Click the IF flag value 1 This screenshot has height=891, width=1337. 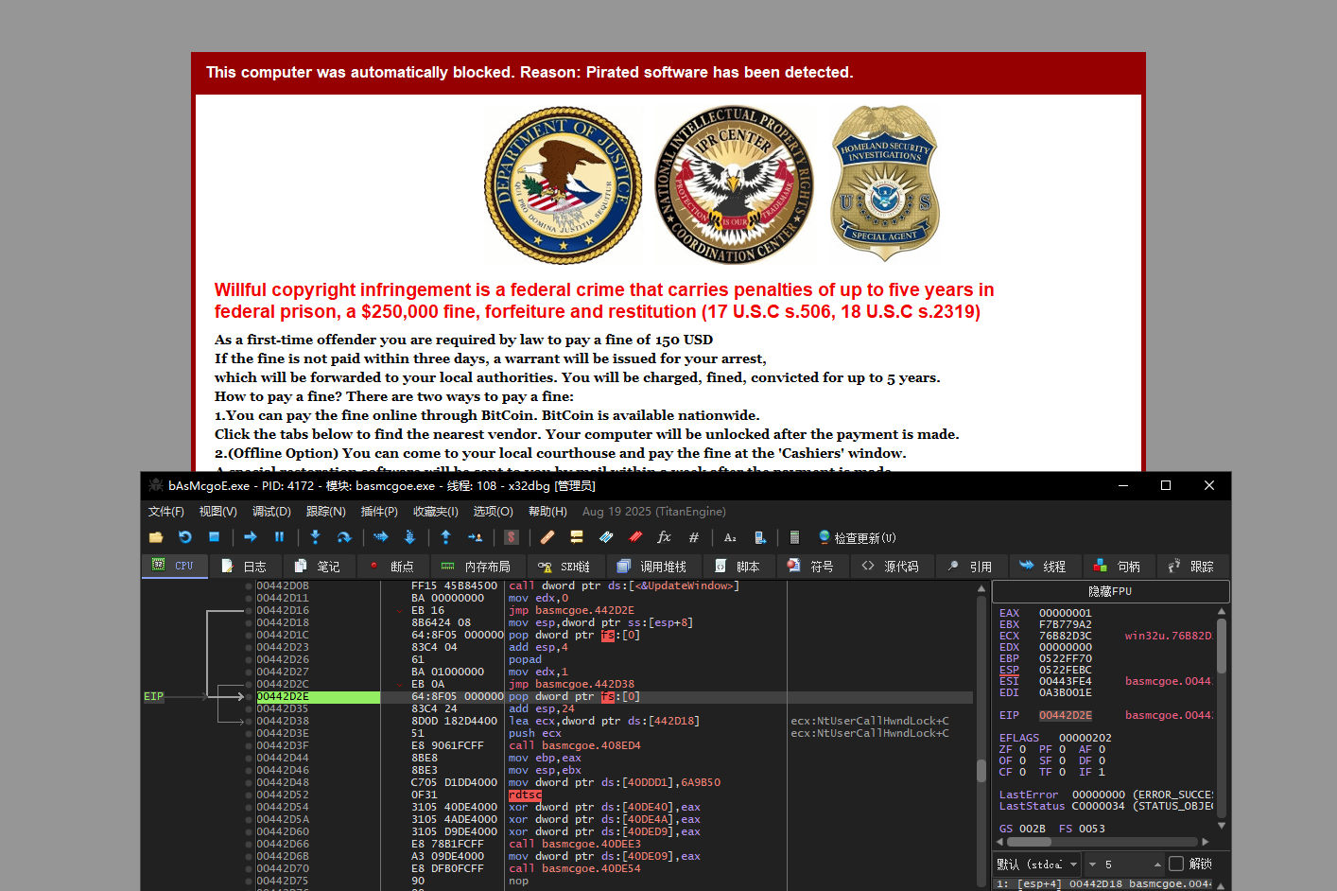click(x=1102, y=772)
